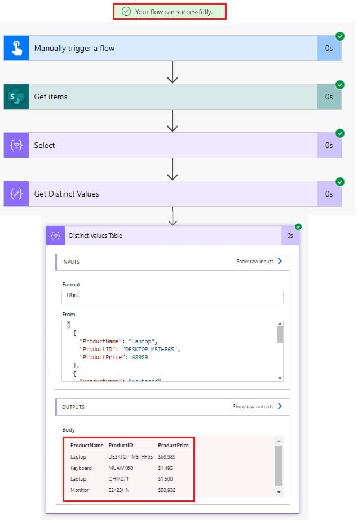Click the checkmark on the Select action
362x523 pixels.
click(339, 133)
